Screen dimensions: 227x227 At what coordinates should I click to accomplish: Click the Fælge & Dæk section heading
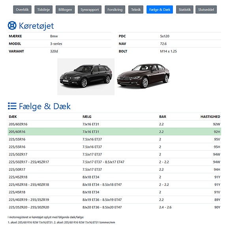tap(45, 106)
